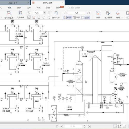Go to next page in toolbar

[x=88, y=13]
